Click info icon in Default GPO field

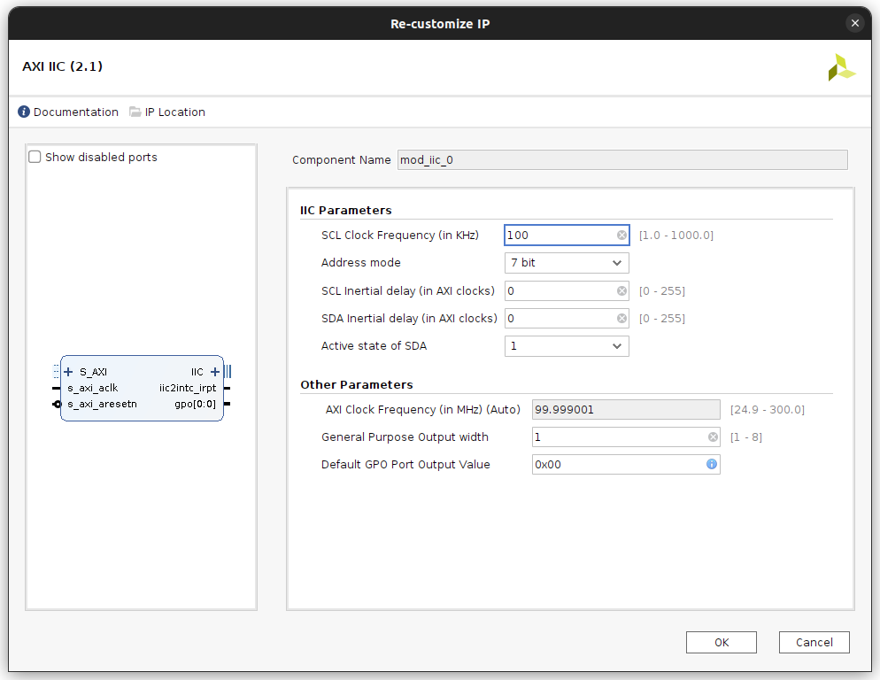711,465
